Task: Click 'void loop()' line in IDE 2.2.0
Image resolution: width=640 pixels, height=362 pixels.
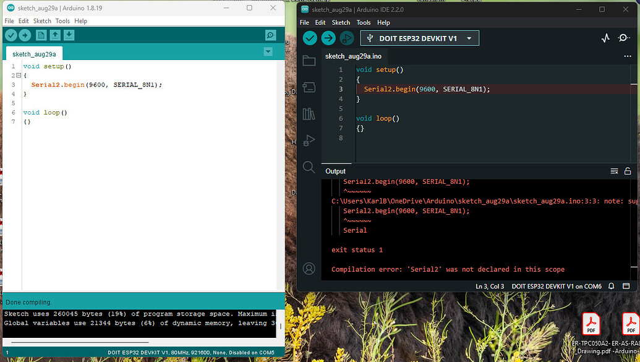Action: point(378,118)
